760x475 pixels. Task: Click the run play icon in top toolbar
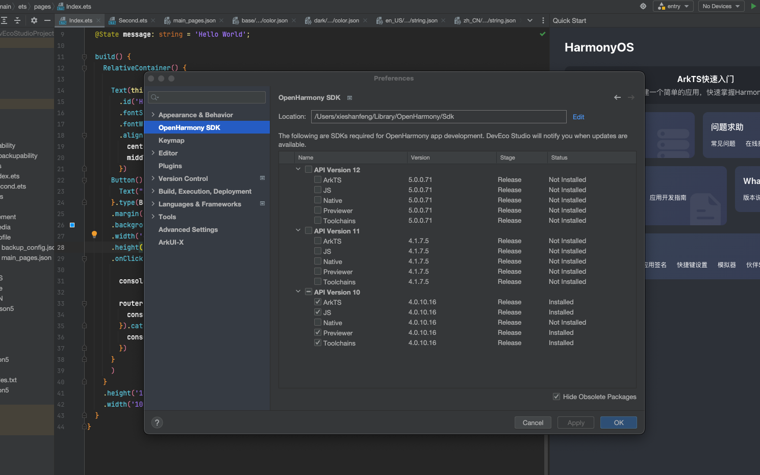coord(753,6)
